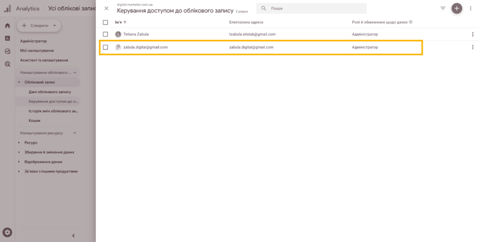Viewport: 479px width, 242px height.
Task: Click the roles column help icon
Action: pyautogui.click(x=411, y=22)
